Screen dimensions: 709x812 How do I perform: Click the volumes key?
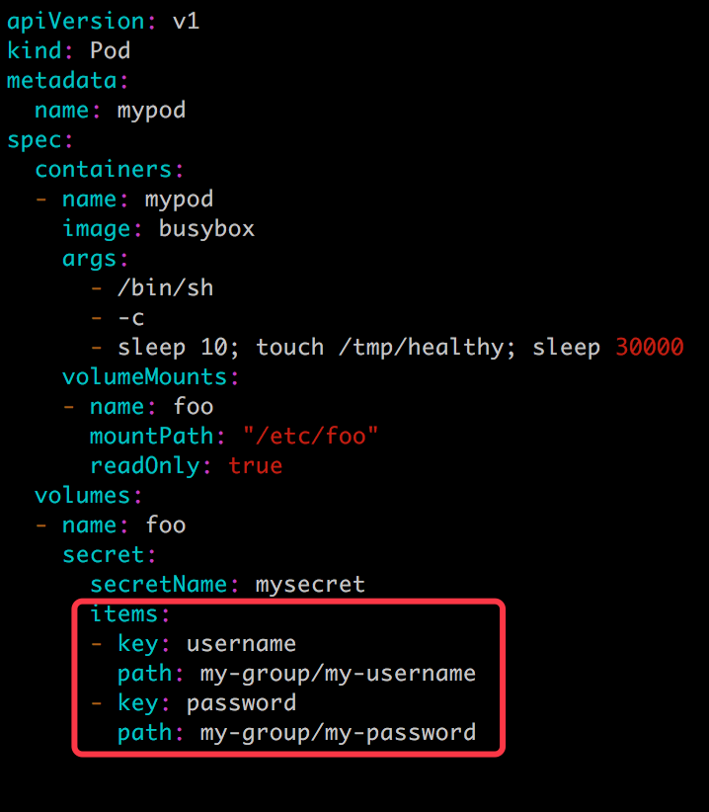(x=84, y=495)
